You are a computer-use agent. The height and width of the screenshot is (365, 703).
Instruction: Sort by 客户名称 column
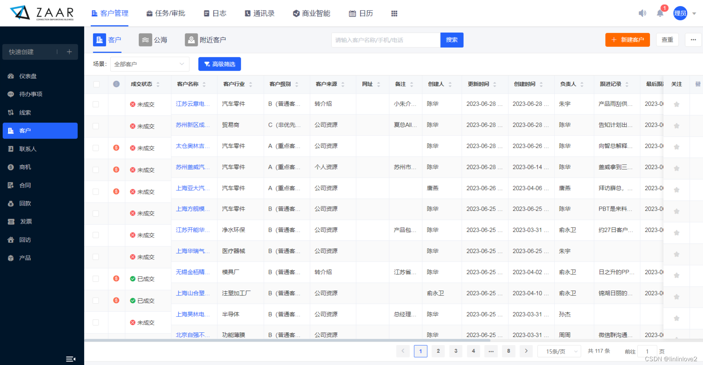coord(204,84)
